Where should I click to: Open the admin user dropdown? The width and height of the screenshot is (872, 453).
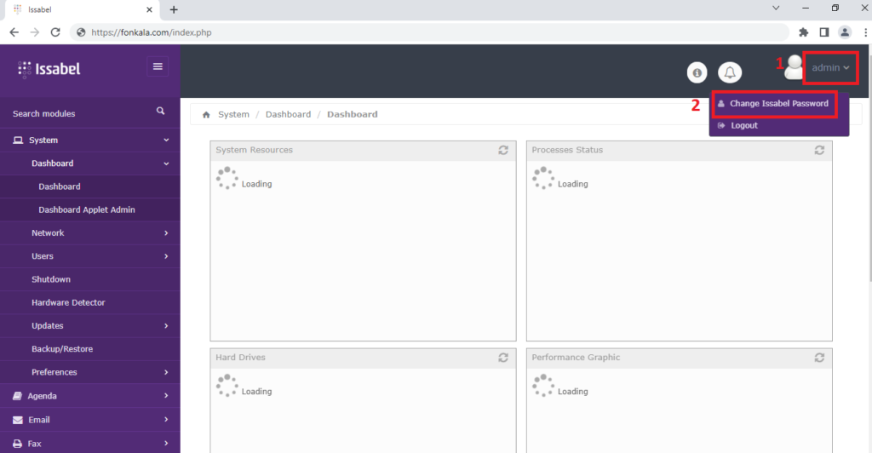tap(830, 67)
